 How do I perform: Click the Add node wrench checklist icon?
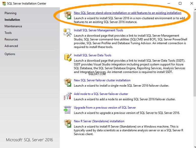point(68,96)
